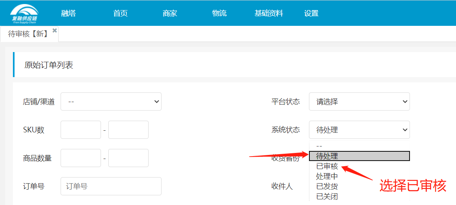Expand the 店铺/渠道 dropdown
Screen dimensions: 456x205
click(111, 102)
